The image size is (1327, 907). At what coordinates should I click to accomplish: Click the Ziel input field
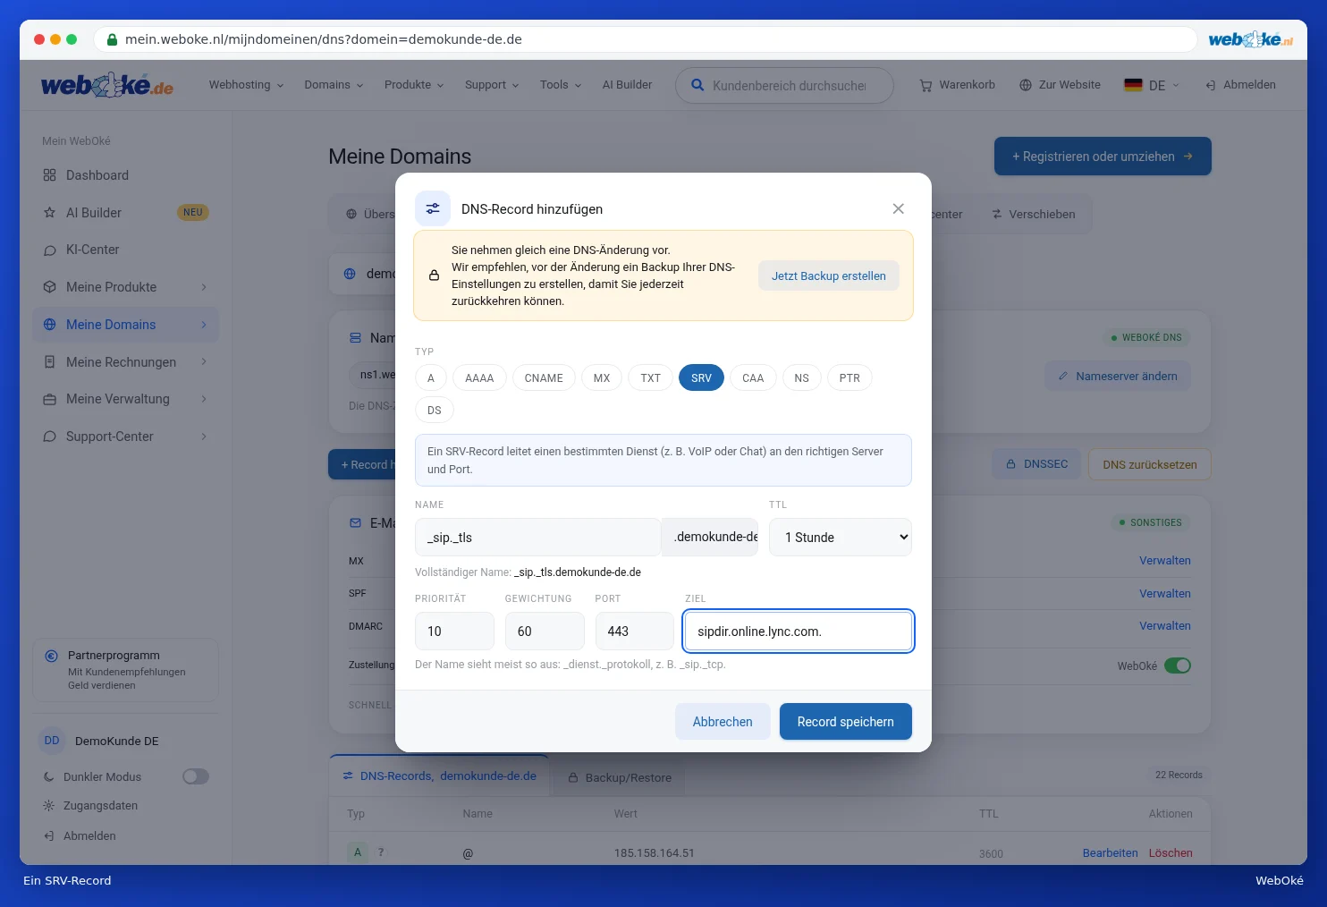coord(799,632)
